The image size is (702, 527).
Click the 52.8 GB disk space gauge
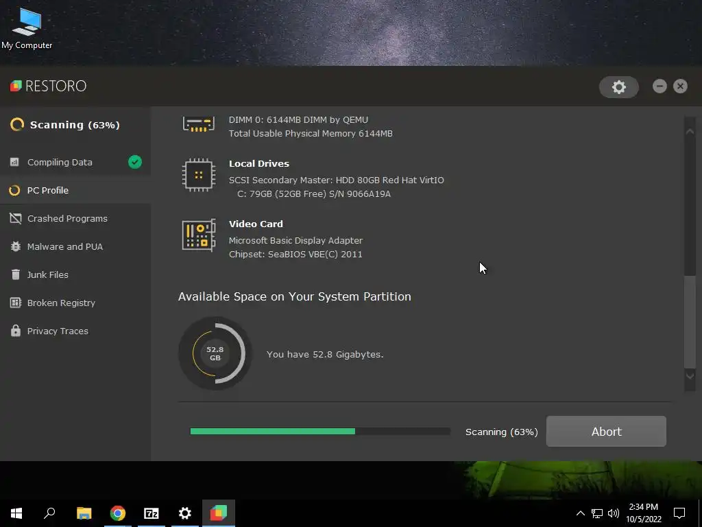coord(215,353)
